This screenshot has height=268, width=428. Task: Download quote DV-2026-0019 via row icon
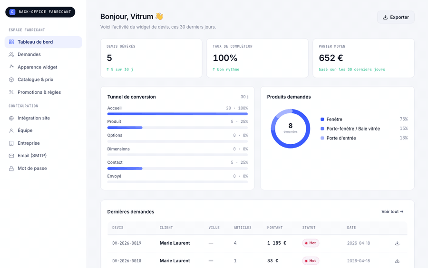click(397, 243)
